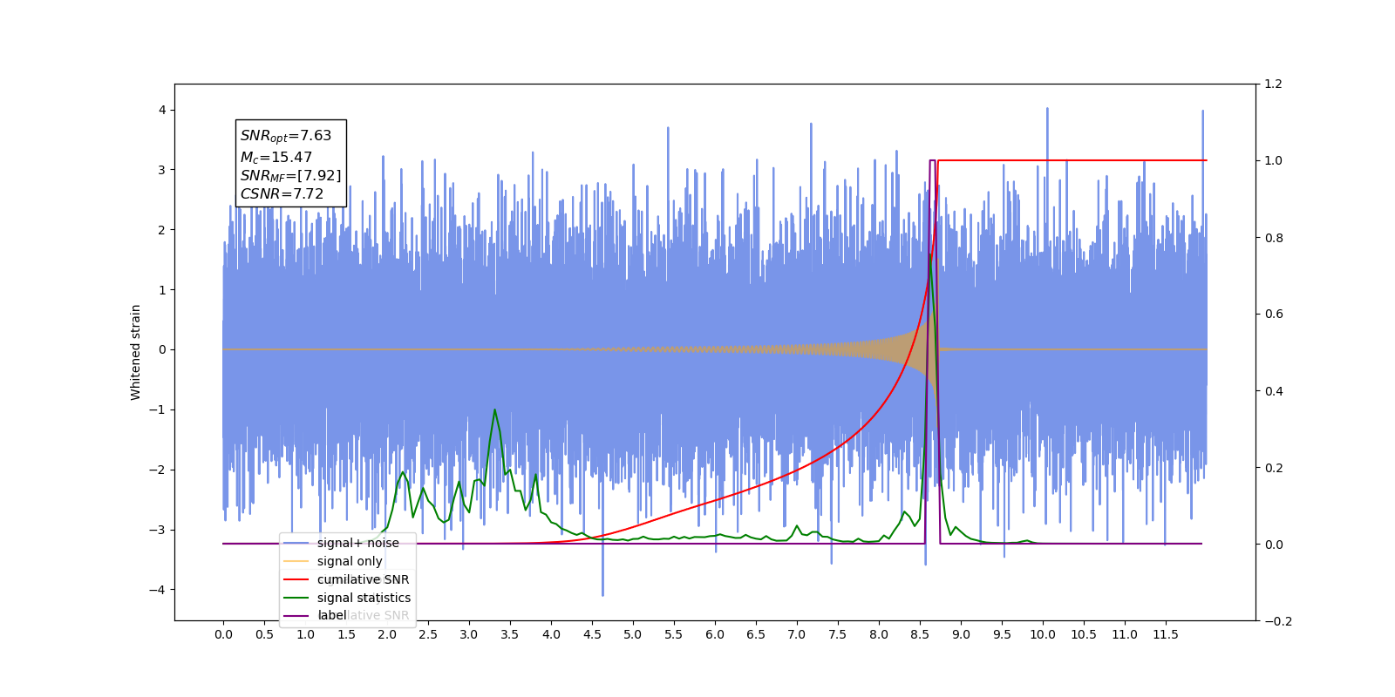Click the right y-axis tick label 1.2
This screenshot has height=697, width=1395.
point(1274,85)
